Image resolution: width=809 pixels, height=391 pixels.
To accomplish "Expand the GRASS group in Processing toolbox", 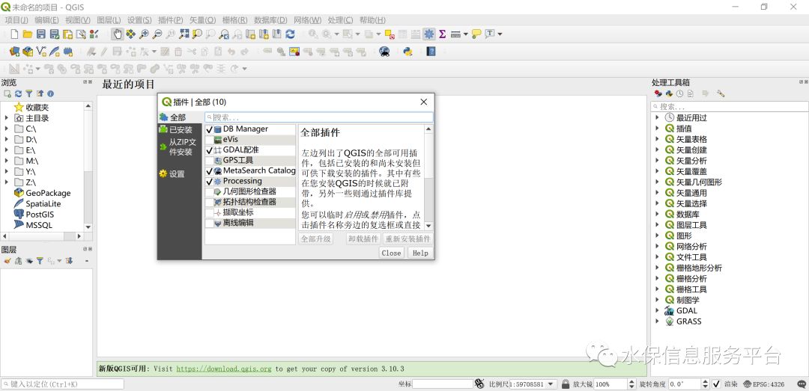I will point(658,321).
